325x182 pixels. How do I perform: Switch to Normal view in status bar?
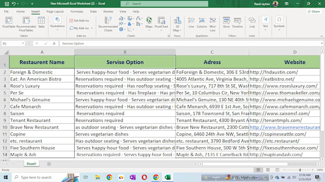pos(258,170)
